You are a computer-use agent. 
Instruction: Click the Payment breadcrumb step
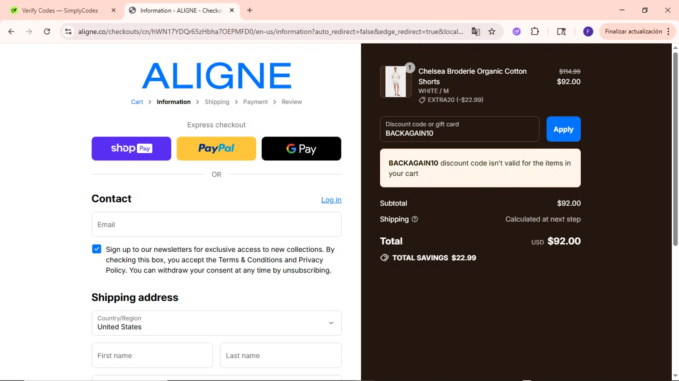255,102
